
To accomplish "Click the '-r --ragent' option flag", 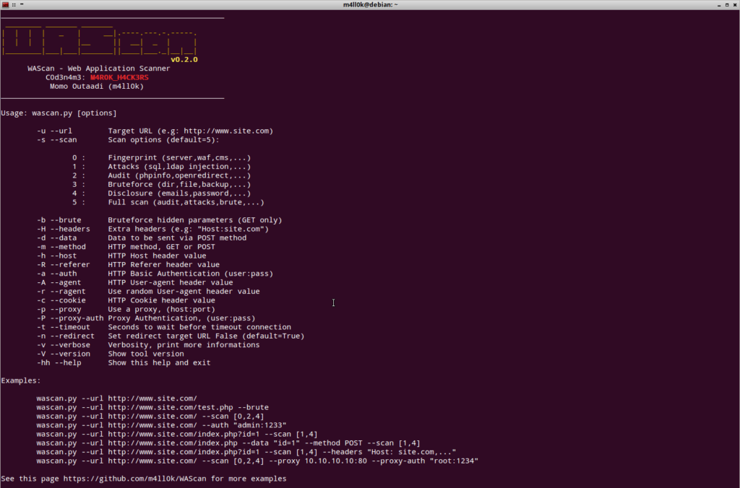I will 61,292.
